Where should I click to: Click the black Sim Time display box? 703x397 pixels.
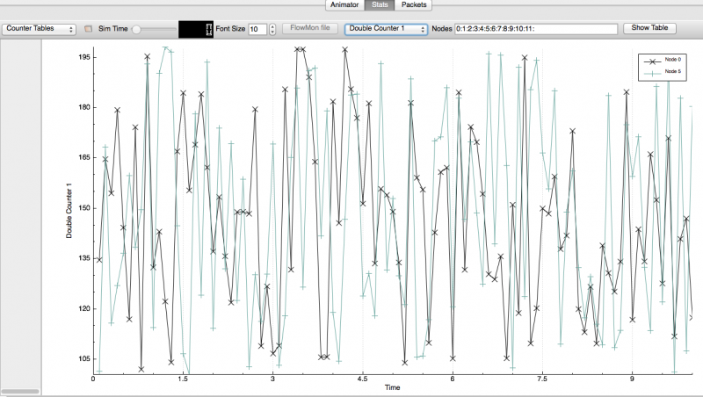pyautogui.click(x=196, y=29)
